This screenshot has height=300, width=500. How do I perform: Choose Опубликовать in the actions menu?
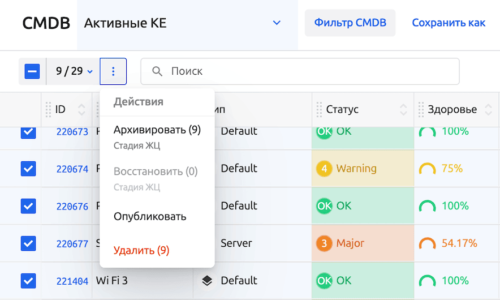point(150,217)
